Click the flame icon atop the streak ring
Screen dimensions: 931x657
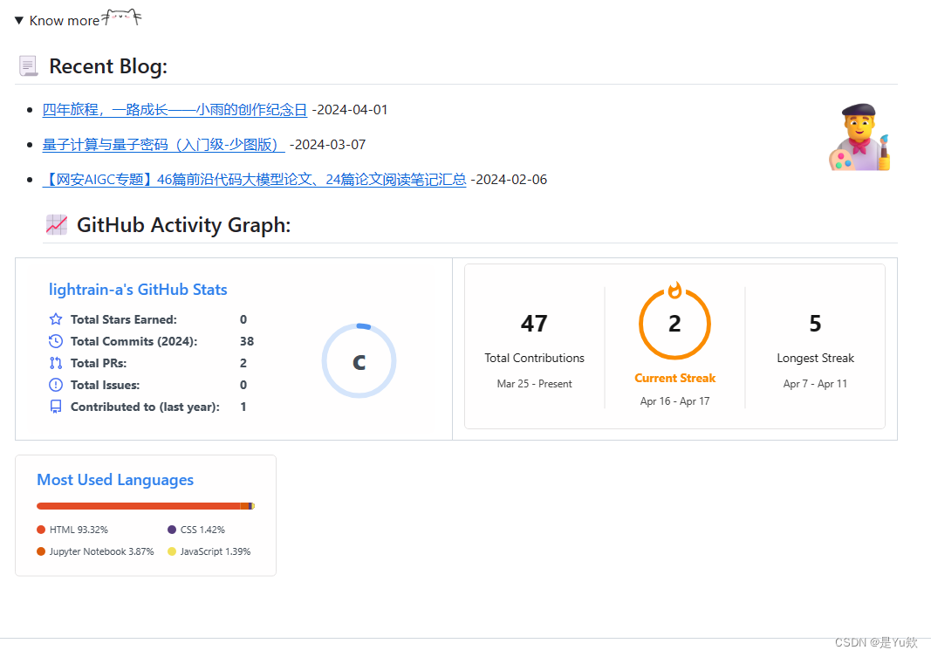(x=674, y=291)
